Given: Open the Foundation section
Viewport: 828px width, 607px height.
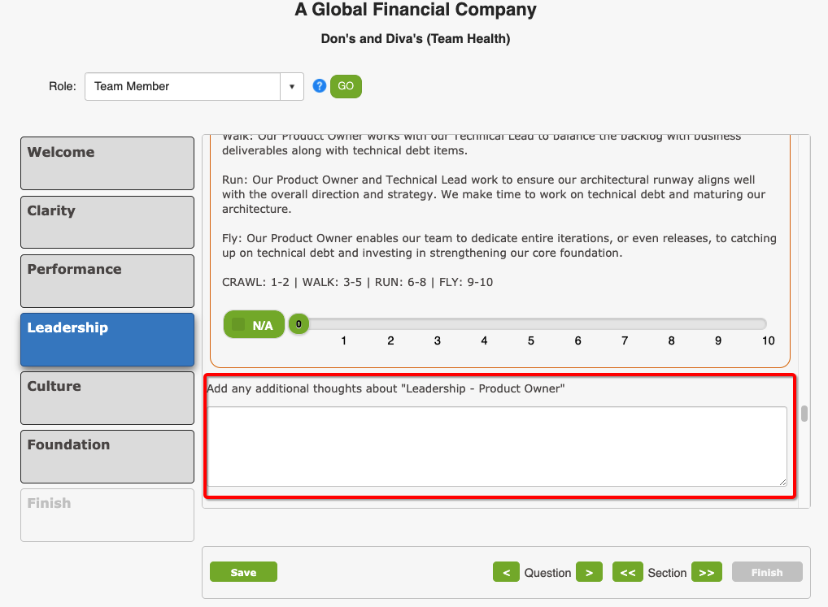Looking at the screenshot, I should [x=107, y=456].
